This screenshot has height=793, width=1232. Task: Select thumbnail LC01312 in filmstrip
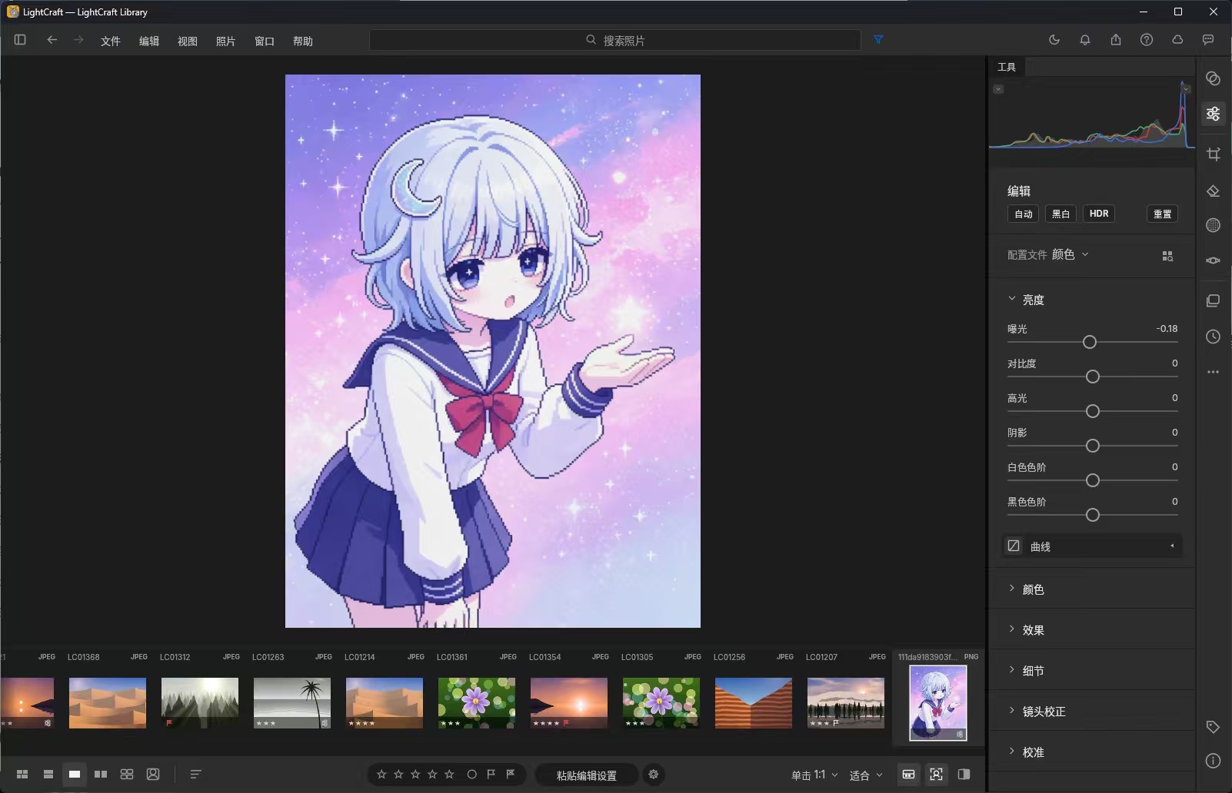click(200, 703)
